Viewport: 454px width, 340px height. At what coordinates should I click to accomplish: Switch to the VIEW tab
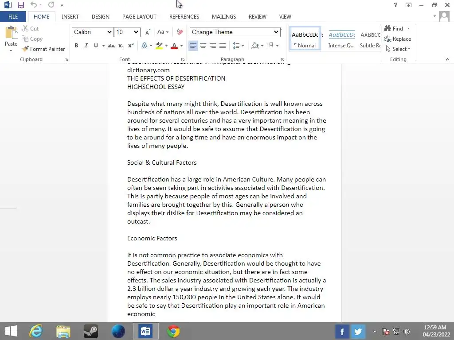coord(285,17)
